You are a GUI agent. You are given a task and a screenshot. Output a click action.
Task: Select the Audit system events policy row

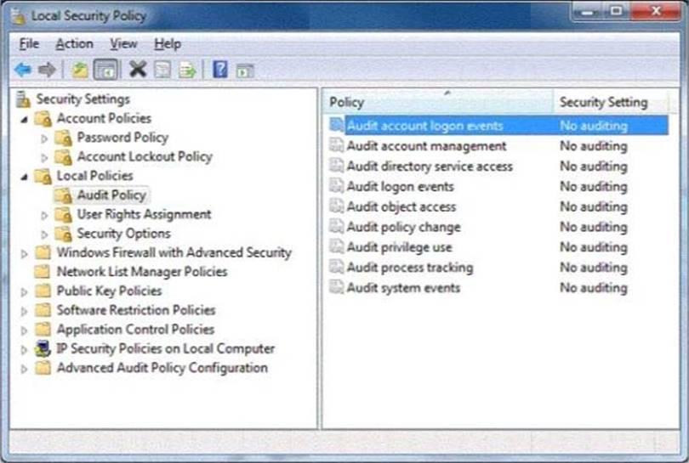point(403,288)
